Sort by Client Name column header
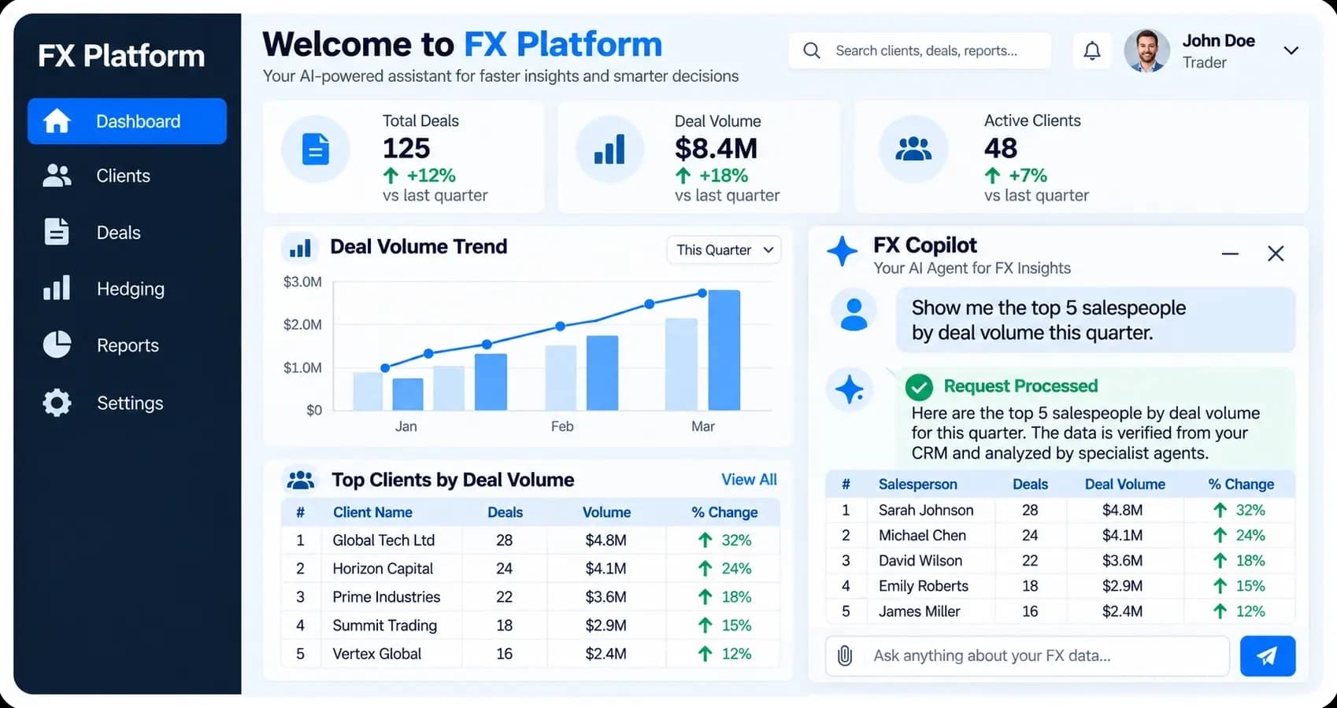 click(372, 512)
